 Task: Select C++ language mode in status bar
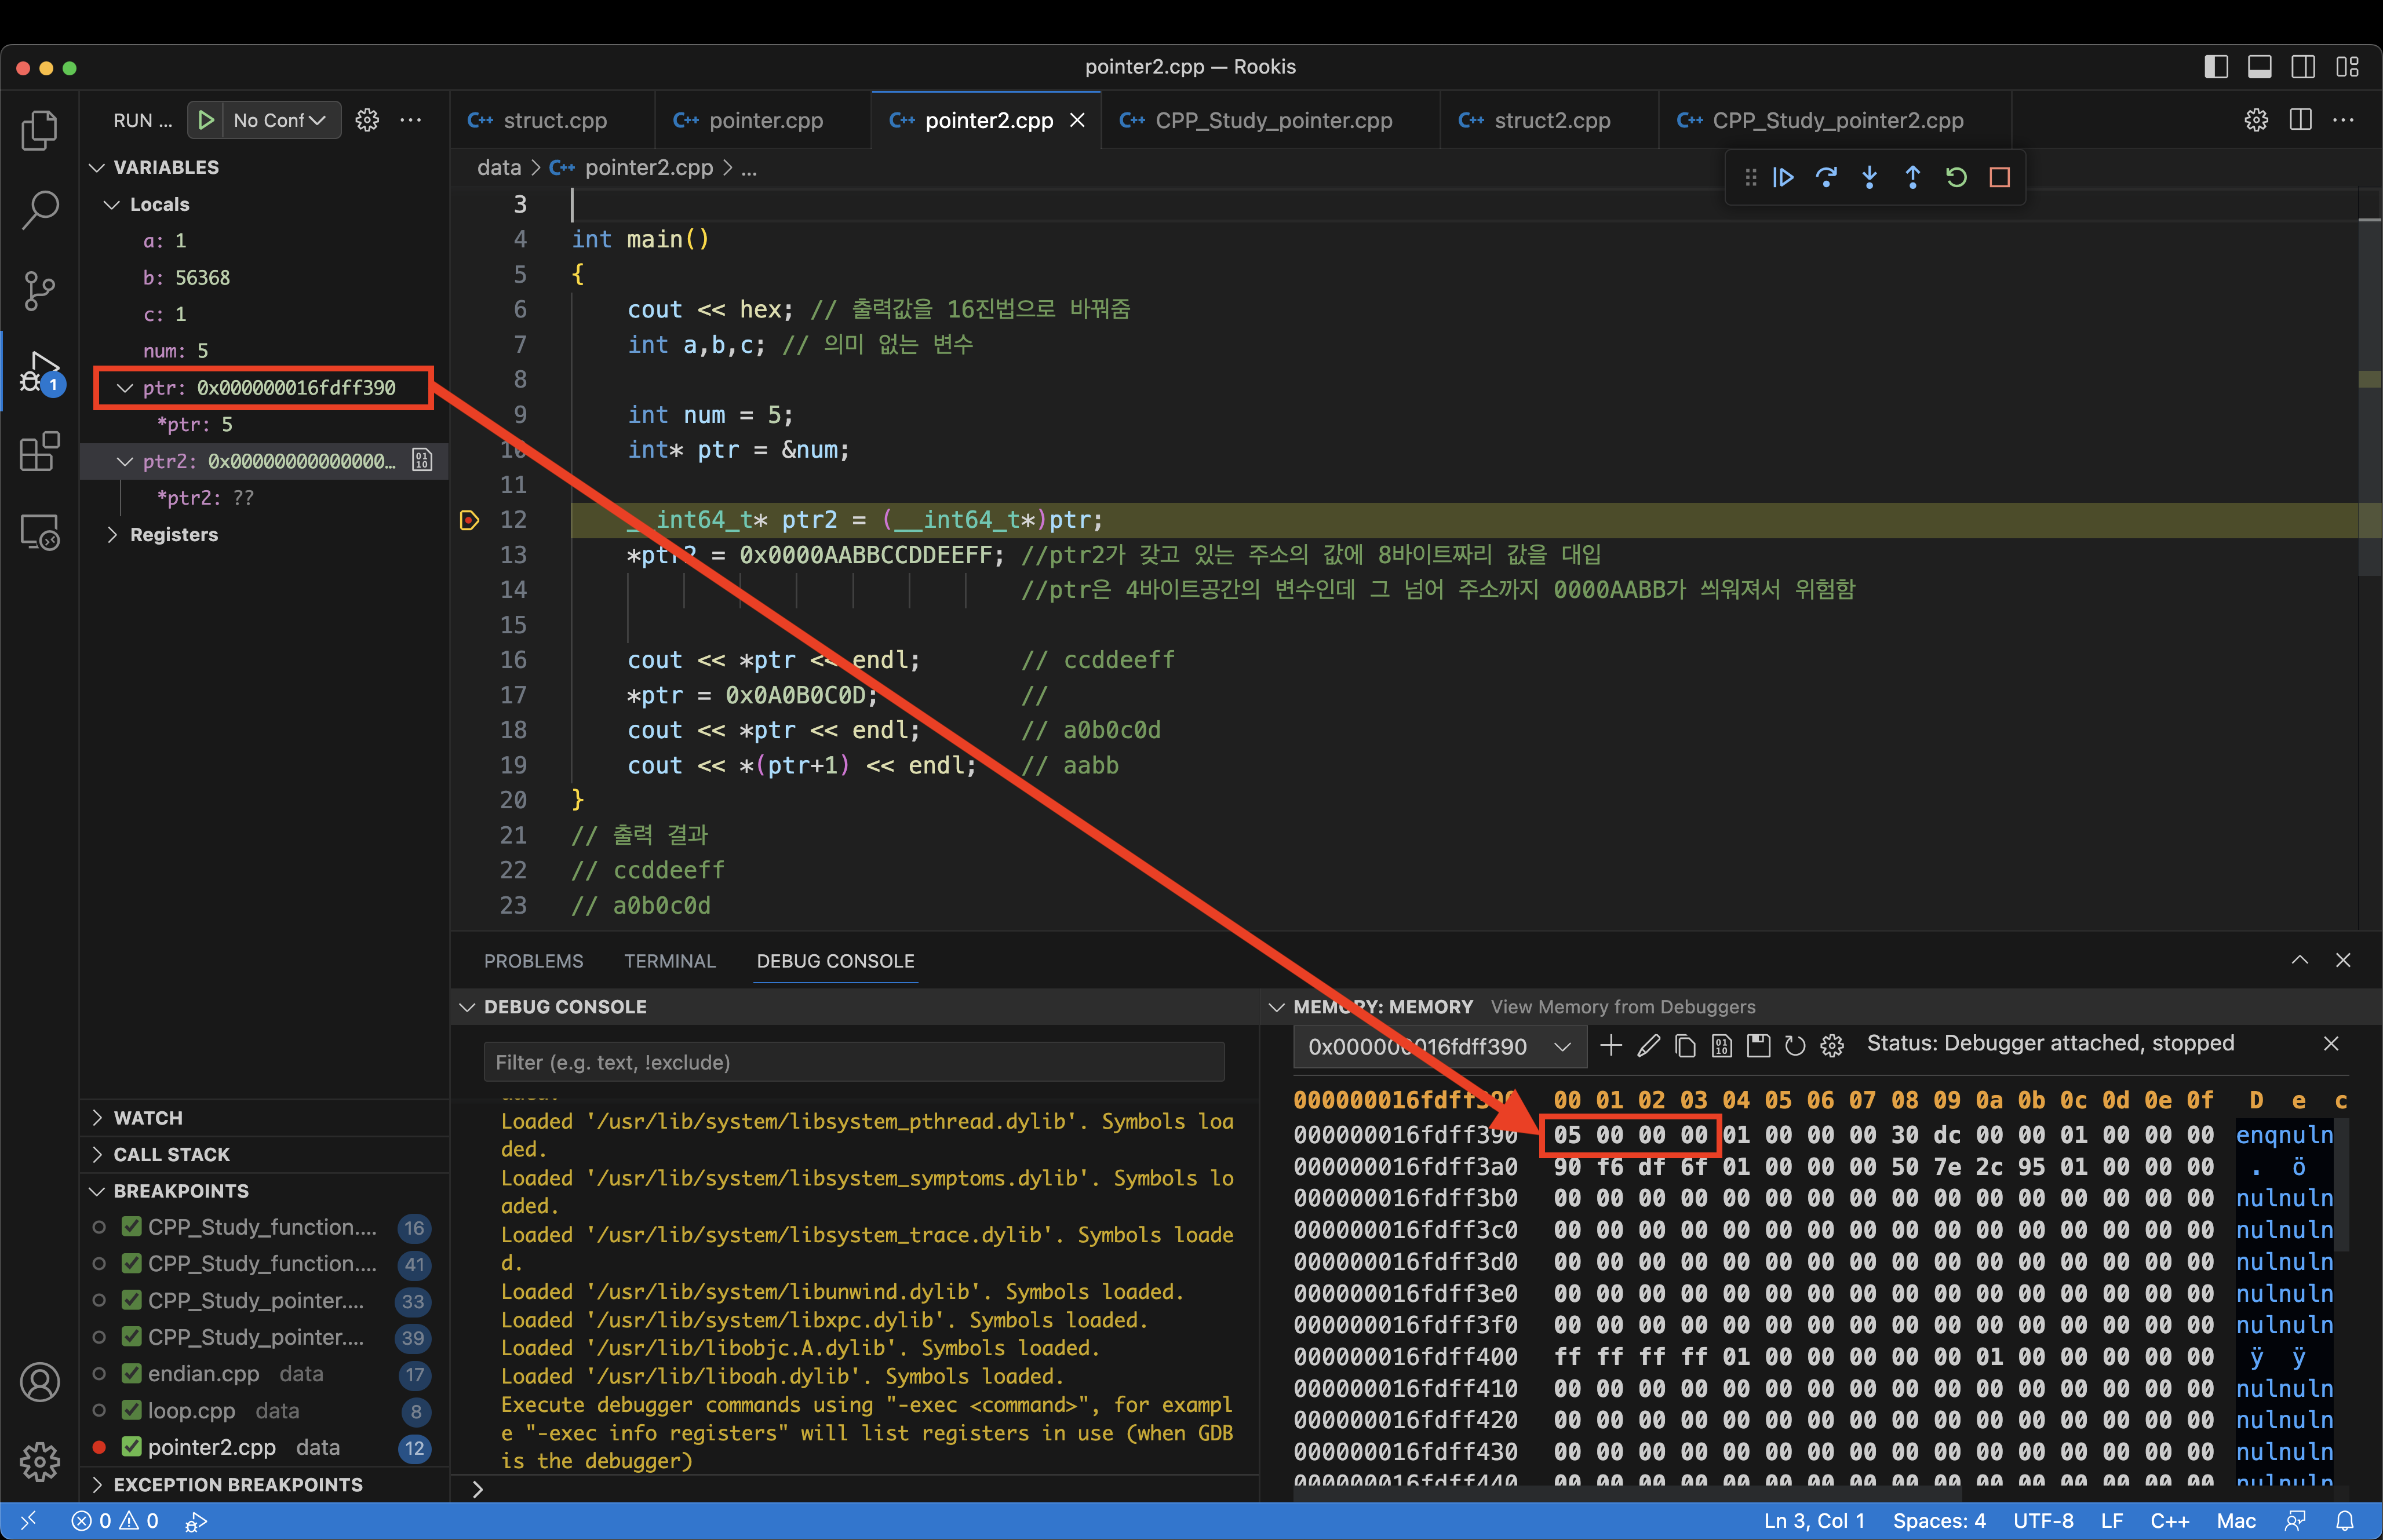pyautogui.click(x=2170, y=1521)
